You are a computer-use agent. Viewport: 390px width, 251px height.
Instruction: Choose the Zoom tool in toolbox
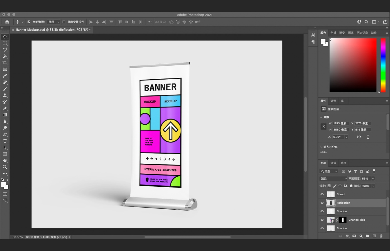pos(5,167)
